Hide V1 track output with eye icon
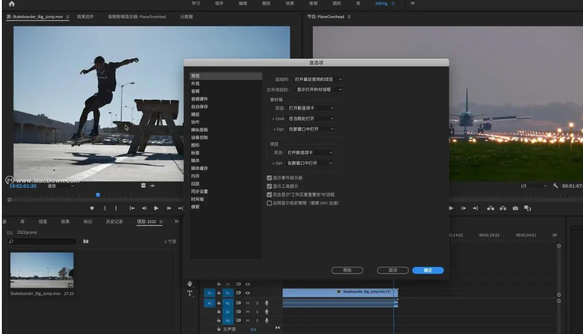The height and width of the screenshot is (334, 583). coord(247,292)
